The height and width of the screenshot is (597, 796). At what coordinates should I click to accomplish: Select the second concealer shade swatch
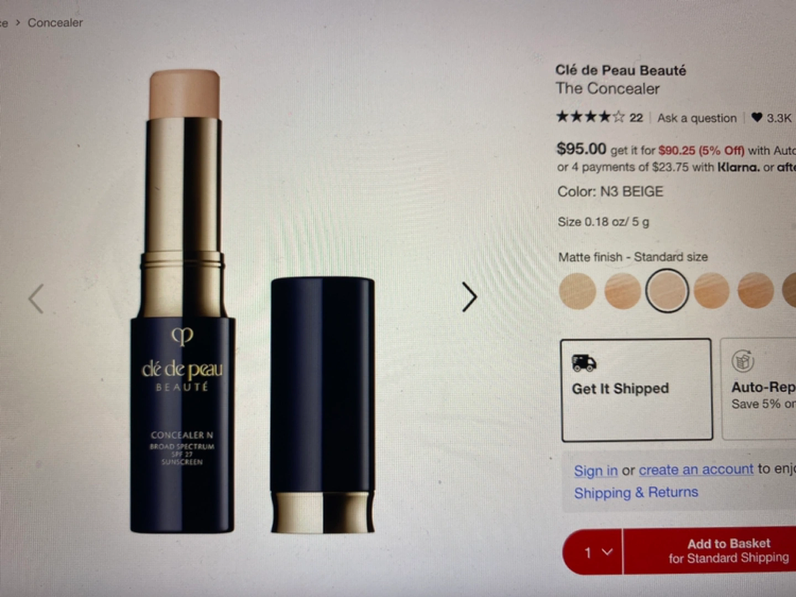tap(622, 291)
